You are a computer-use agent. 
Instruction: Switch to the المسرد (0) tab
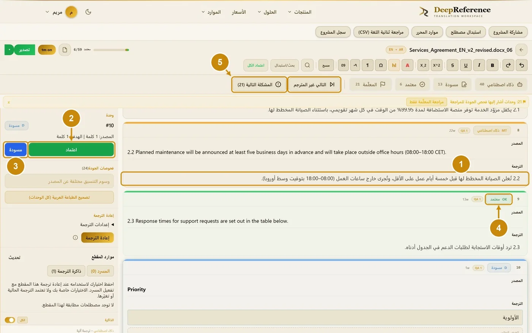pyautogui.click(x=100, y=271)
